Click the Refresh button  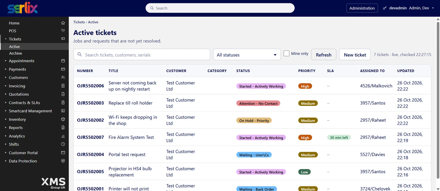324,55
